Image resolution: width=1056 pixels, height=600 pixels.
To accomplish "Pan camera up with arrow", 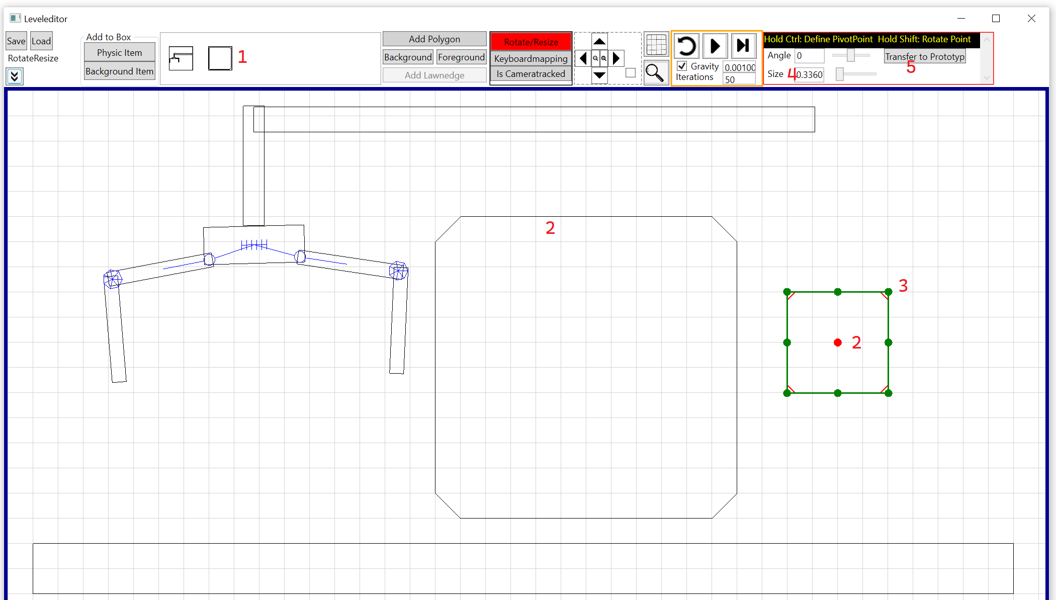I will point(599,41).
